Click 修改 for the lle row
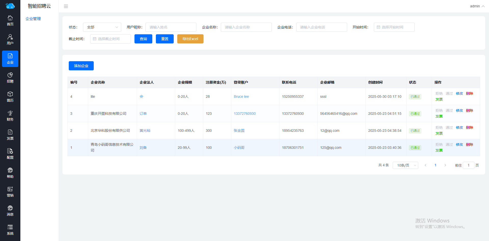 [459, 93]
